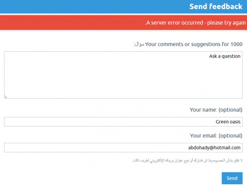Viewport: 247px width, 190px height.
Task: Click the number 1000 in comments label
Action: coord(236,44)
